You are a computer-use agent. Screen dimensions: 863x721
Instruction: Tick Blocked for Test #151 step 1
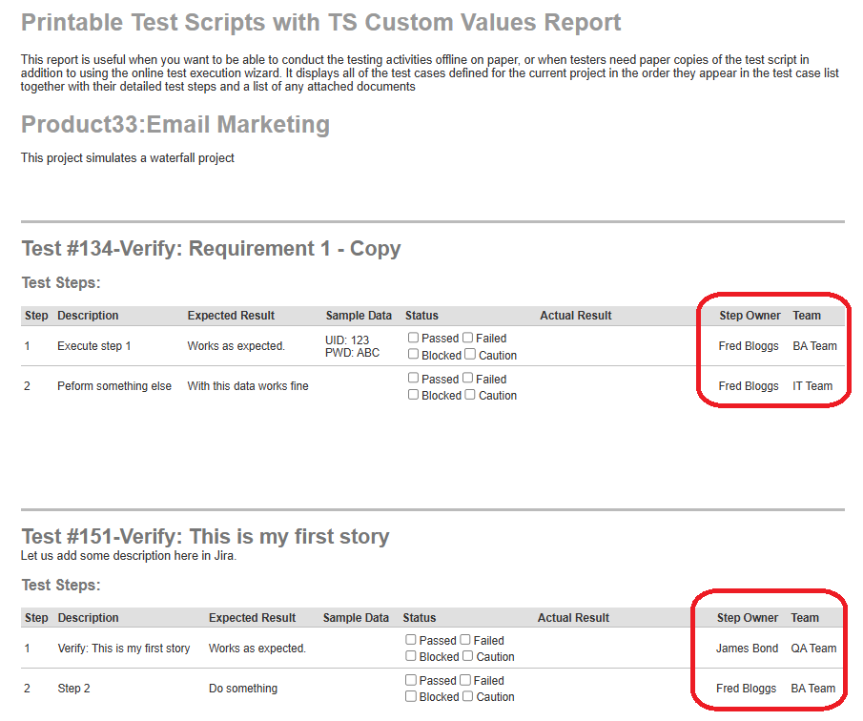tap(411, 656)
